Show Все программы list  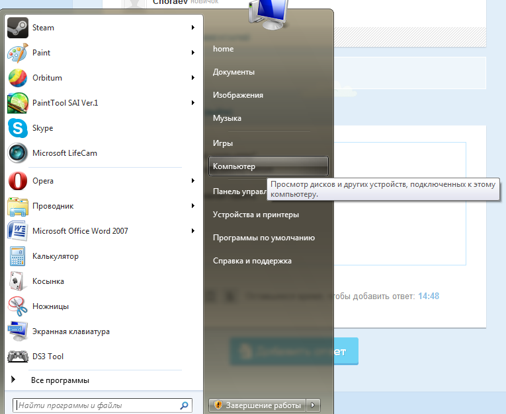(x=60, y=380)
